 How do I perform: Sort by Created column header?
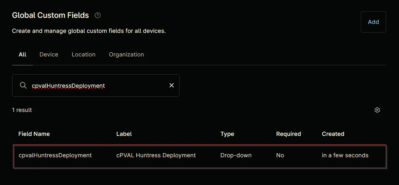pyautogui.click(x=333, y=134)
